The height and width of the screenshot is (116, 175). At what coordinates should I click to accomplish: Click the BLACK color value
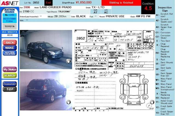[x=81, y=16]
